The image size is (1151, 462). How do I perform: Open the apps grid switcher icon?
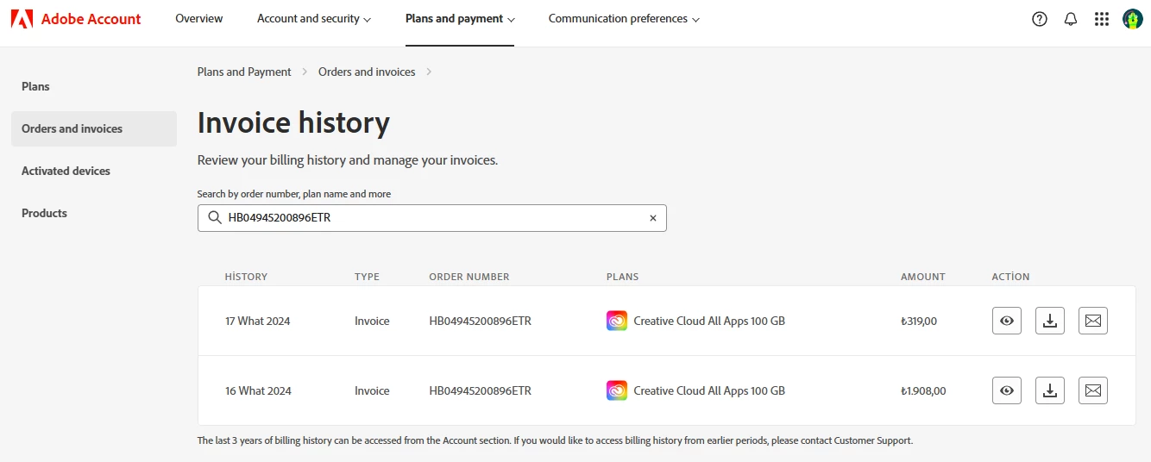[x=1102, y=19]
